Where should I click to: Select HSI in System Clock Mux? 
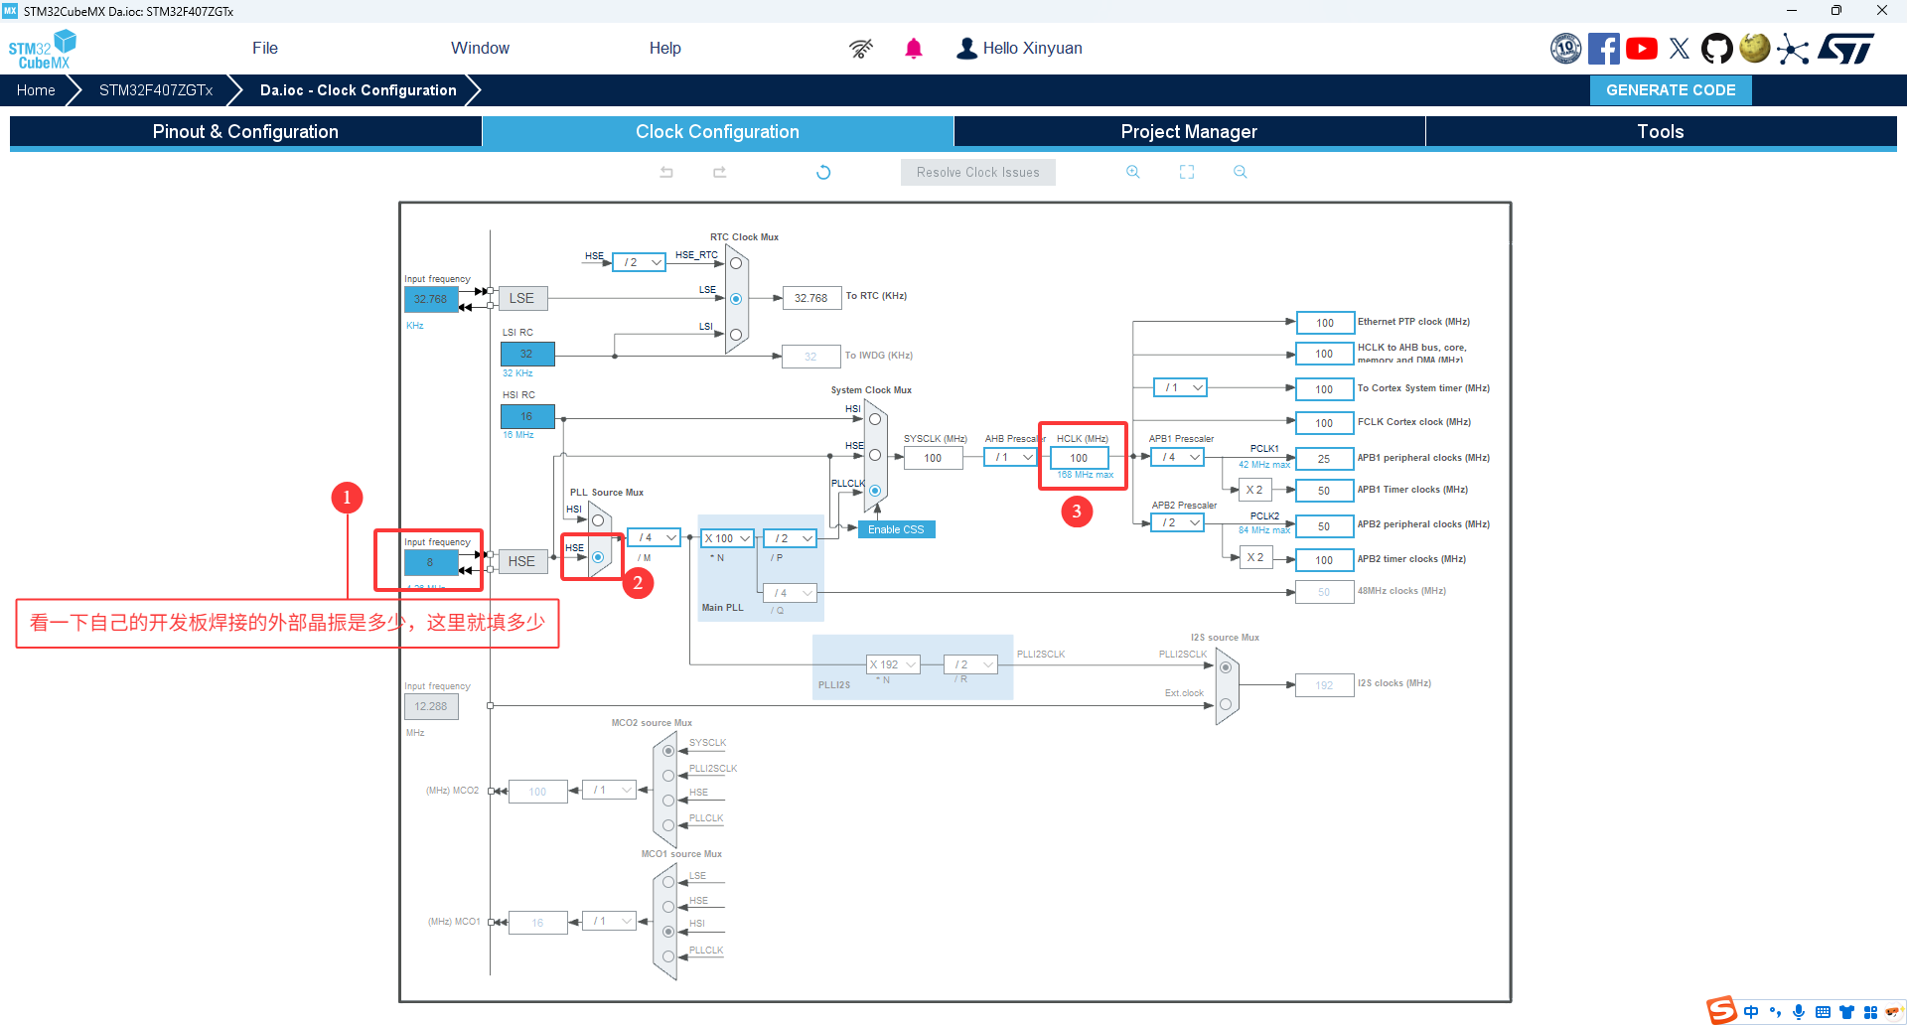pos(875,419)
